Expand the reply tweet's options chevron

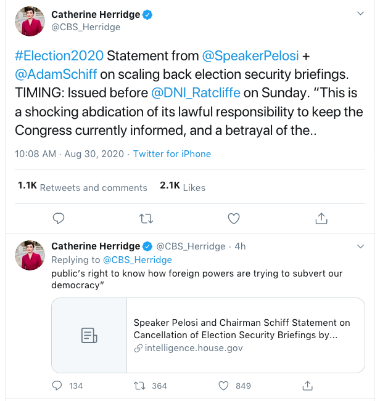pyautogui.click(x=361, y=246)
